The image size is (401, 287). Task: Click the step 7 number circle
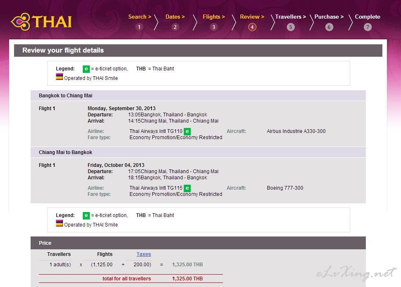367,27
